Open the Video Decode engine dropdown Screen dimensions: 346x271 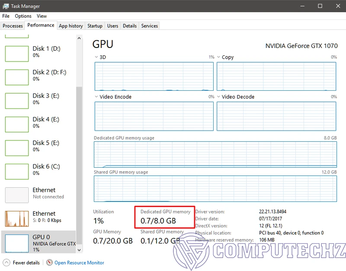click(x=218, y=96)
